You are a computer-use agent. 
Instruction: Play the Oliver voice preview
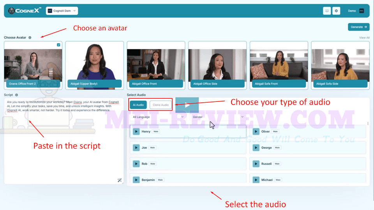tap(256, 131)
